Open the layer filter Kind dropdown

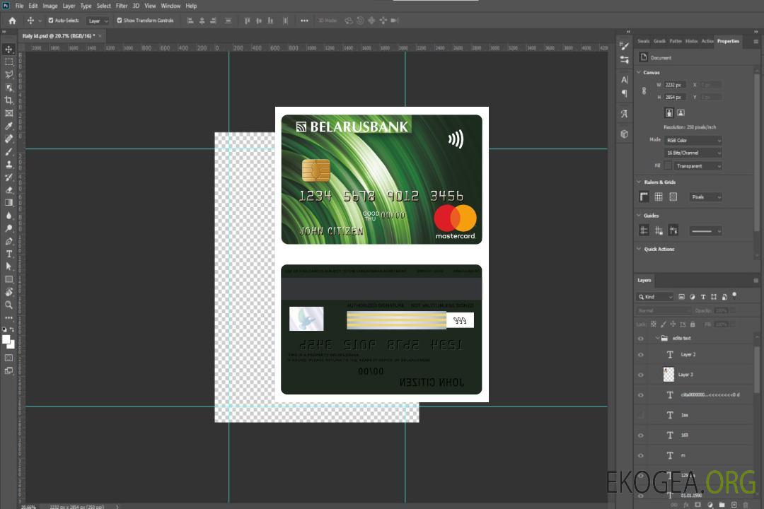(x=655, y=297)
